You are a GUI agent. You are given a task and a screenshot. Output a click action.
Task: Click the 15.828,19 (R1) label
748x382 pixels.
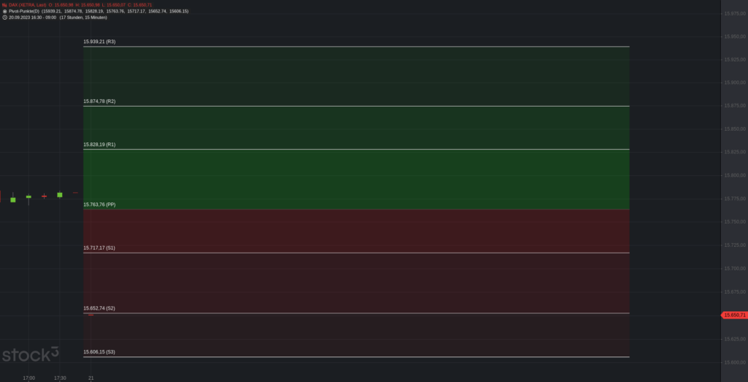(99, 145)
